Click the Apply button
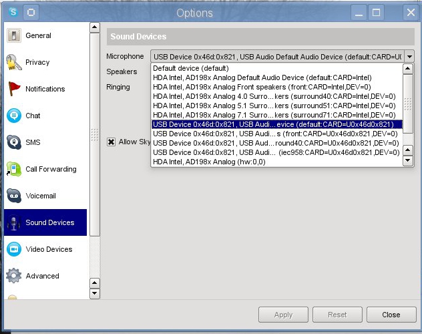 (x=283, y=315)
